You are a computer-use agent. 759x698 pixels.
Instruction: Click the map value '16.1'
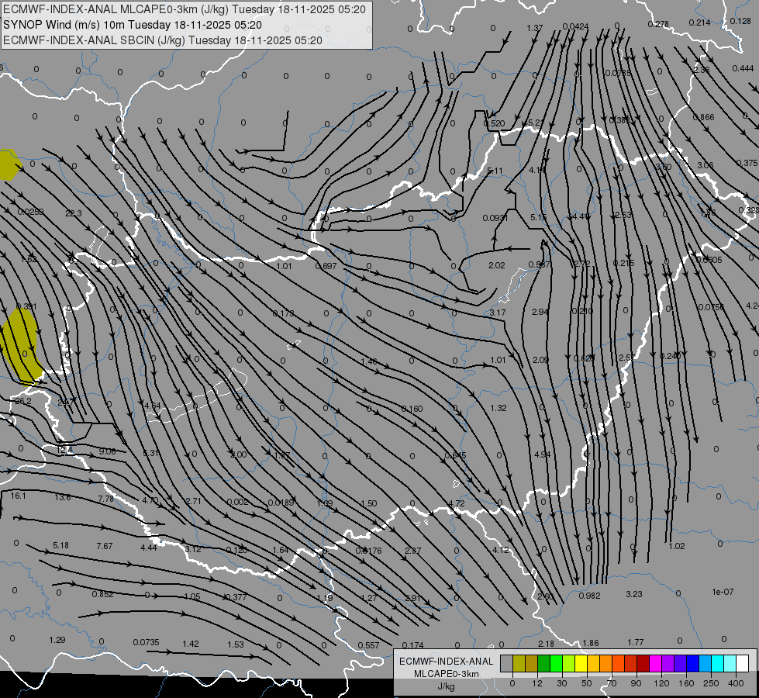click(18, 496)
